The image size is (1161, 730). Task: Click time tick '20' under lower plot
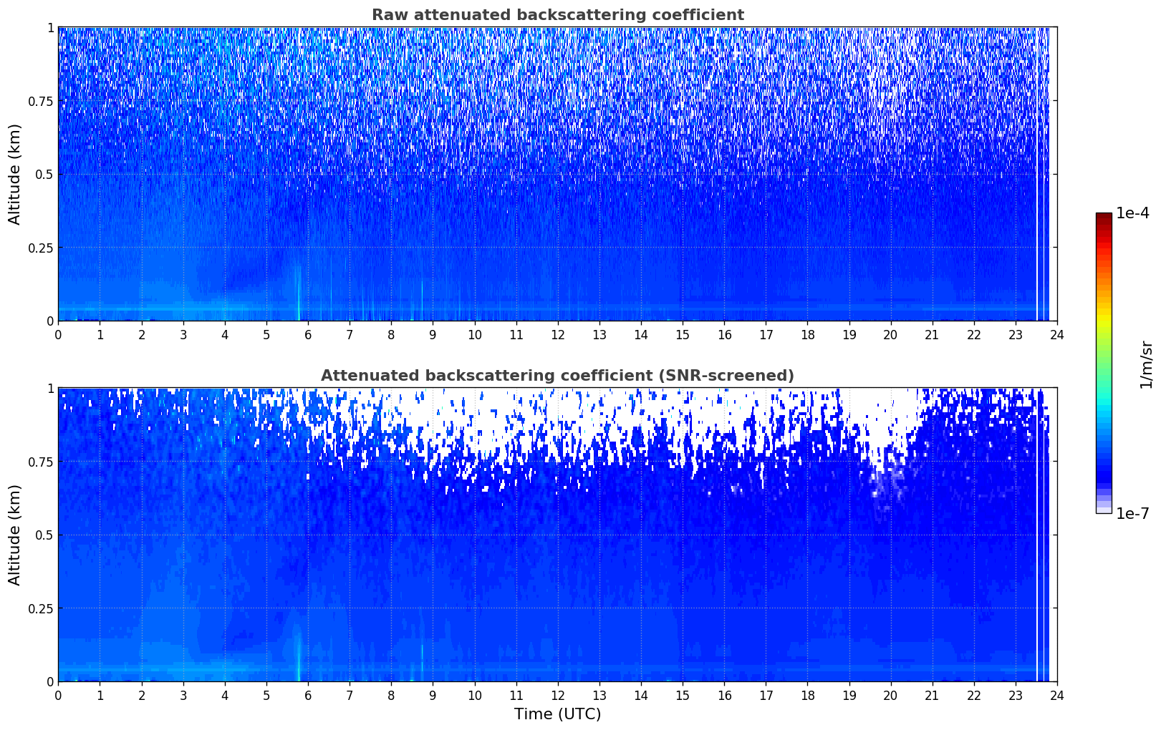(890, 695)
